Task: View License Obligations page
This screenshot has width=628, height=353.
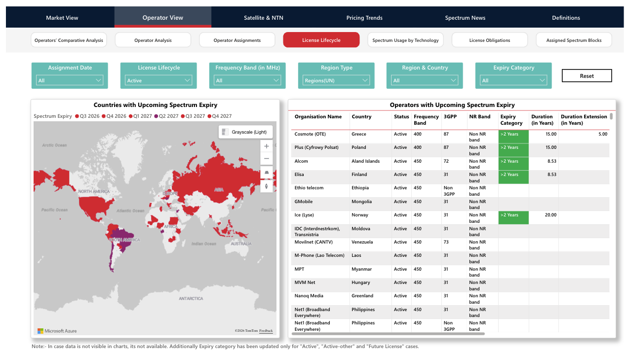Action: [490, 40]
